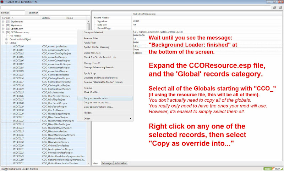Select Change FormID menu entry
The image size is (284, 171).
coord(92,63)
